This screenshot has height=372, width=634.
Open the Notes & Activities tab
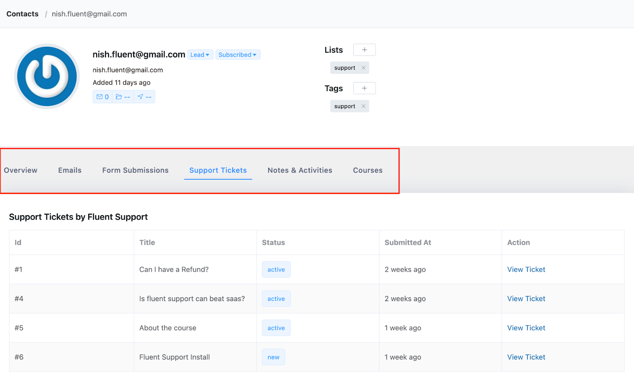pyautogui.click(x=300, y=170)
